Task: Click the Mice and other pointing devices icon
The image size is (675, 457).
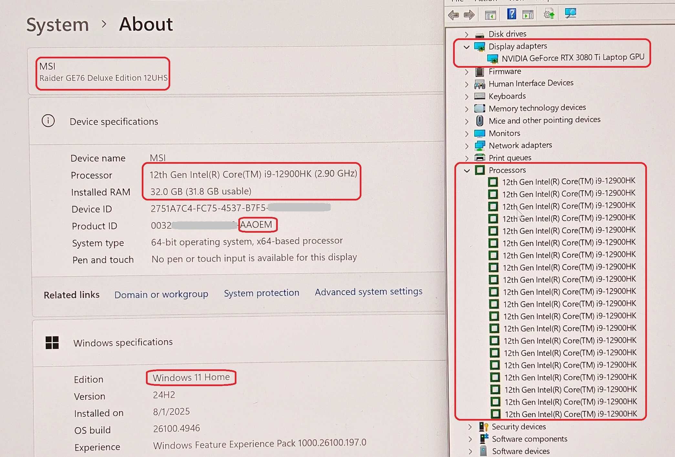Action: point(480,121)
